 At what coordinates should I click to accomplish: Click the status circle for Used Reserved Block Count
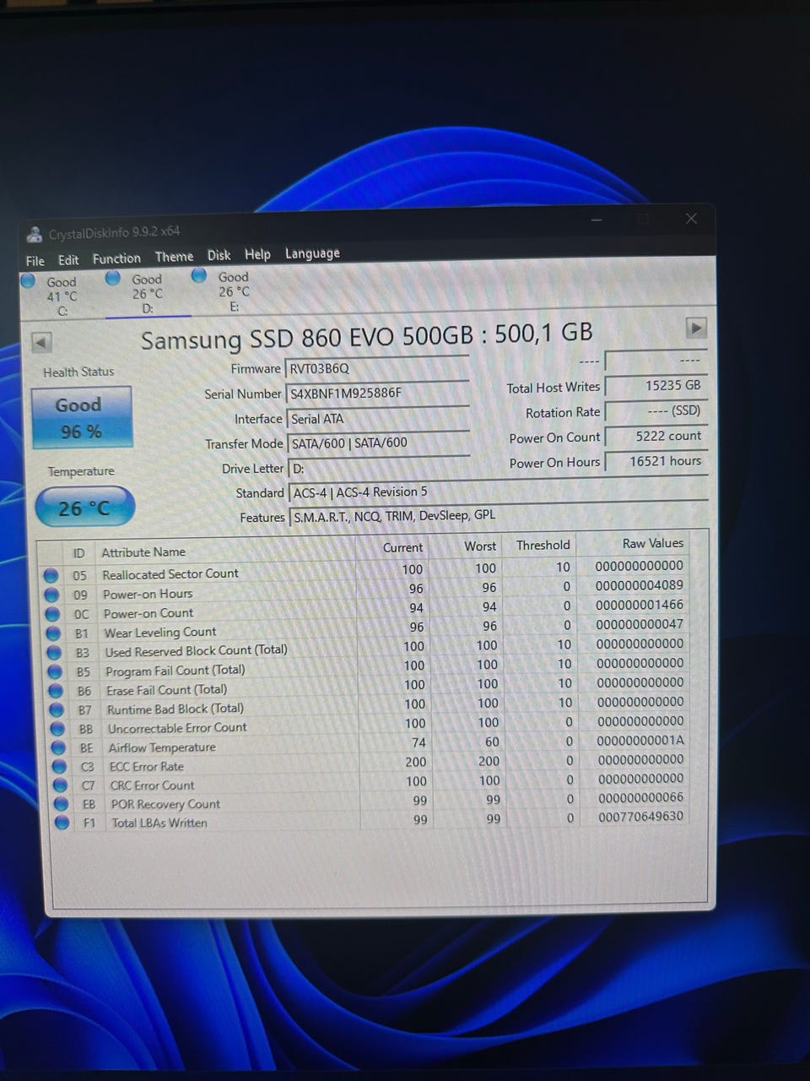click(54, 653)
